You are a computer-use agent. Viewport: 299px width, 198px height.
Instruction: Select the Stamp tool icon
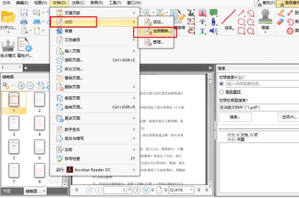click(x=265, y=16)
